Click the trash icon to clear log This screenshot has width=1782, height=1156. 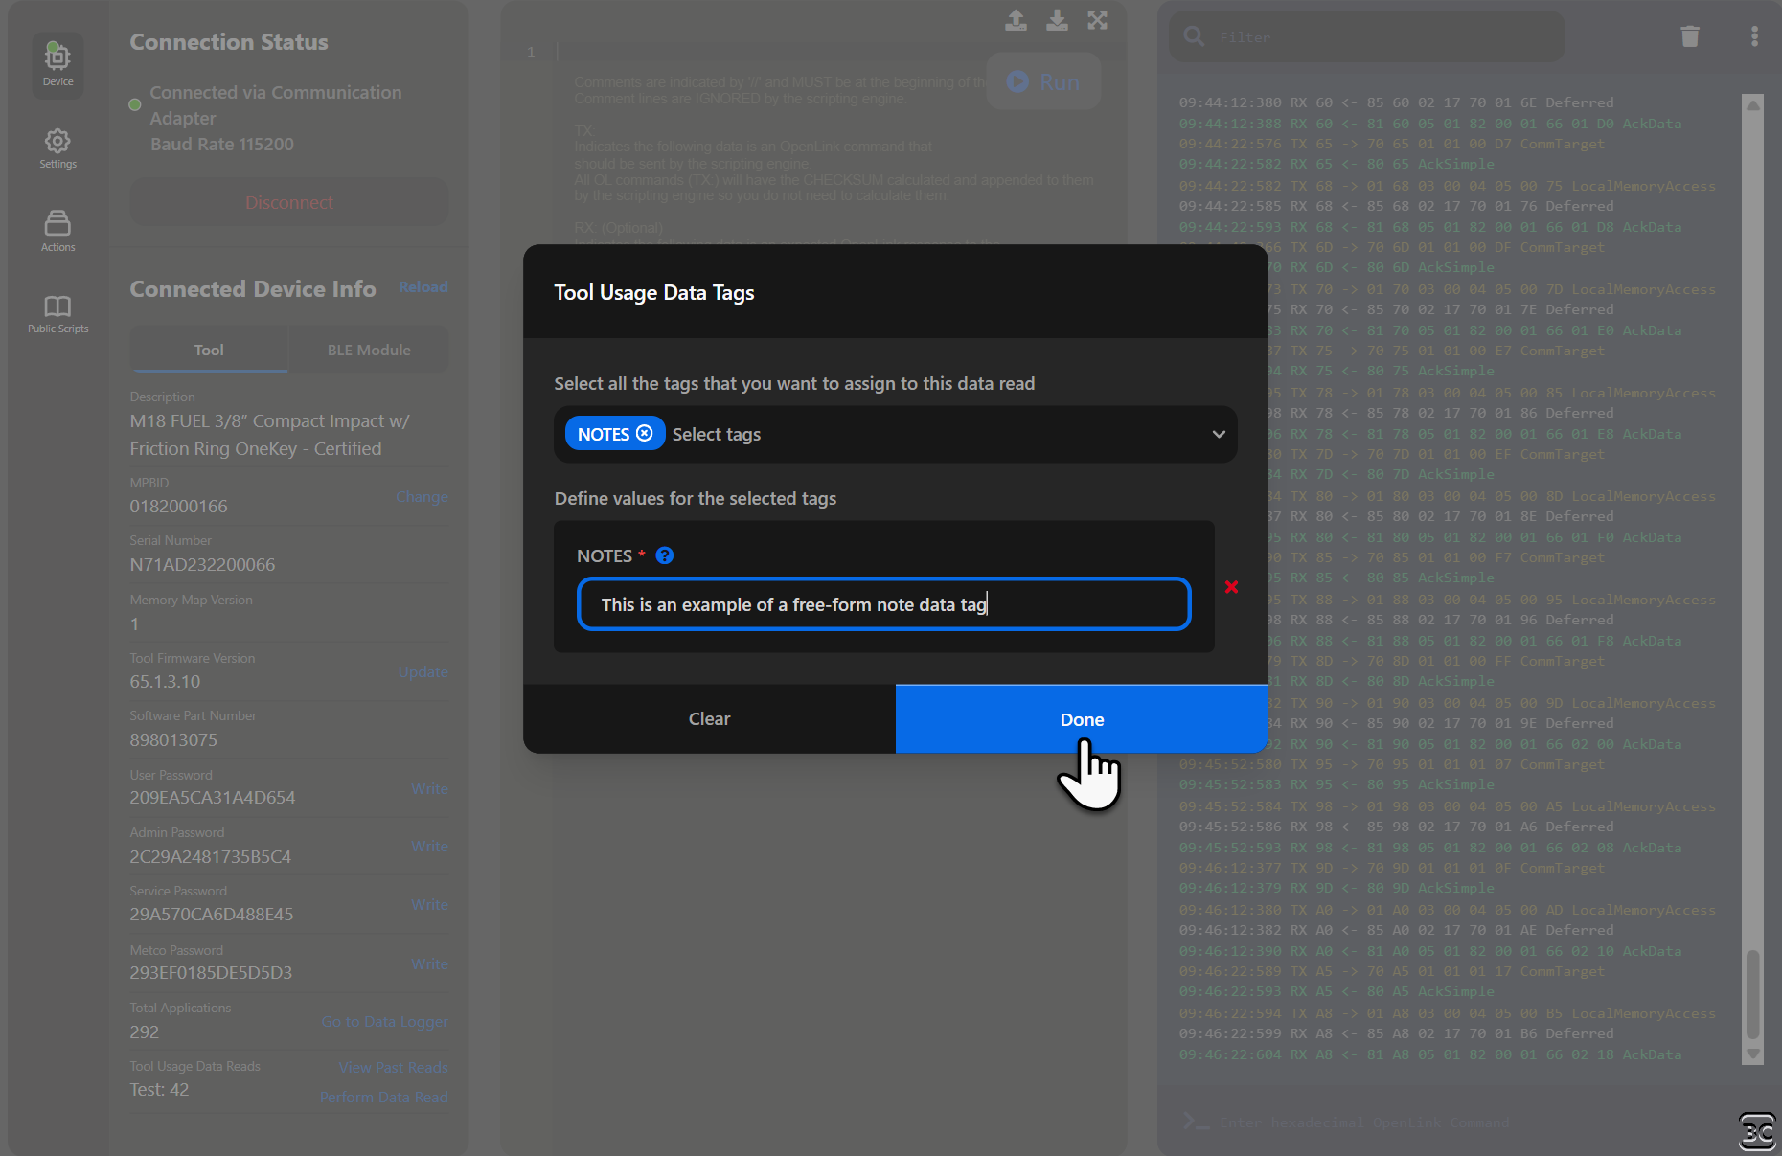tap(1690, 36)
